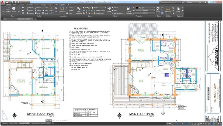Expand the Layers panel
223x126 pixels.
[x=90, y=16]
